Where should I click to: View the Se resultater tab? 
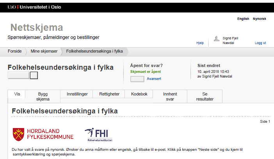205,96
